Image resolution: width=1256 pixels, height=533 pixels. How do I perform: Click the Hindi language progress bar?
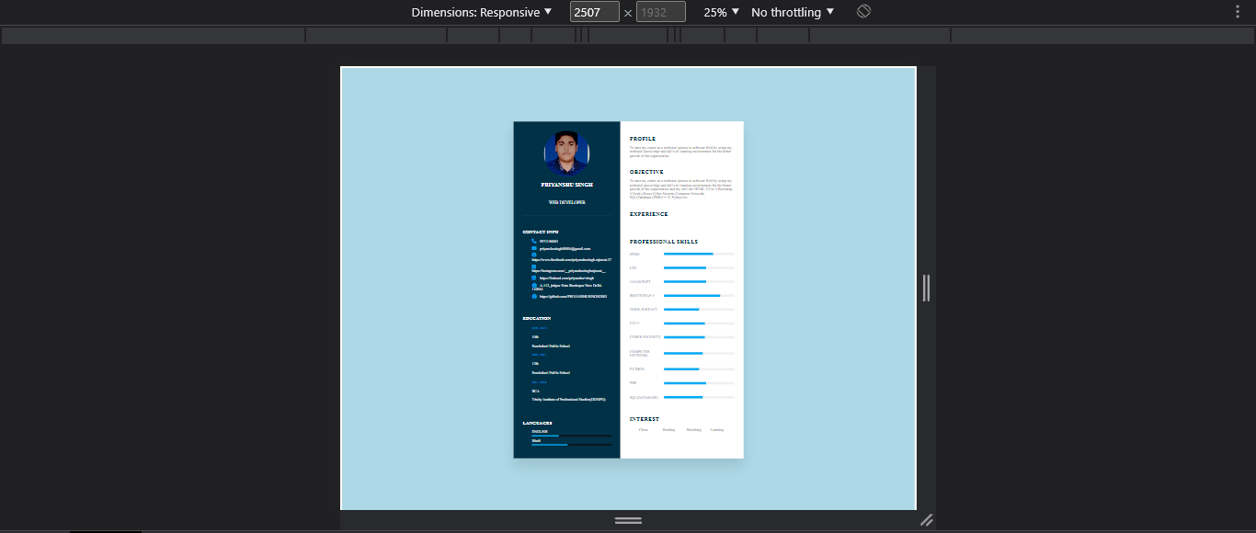coord(571,445)
